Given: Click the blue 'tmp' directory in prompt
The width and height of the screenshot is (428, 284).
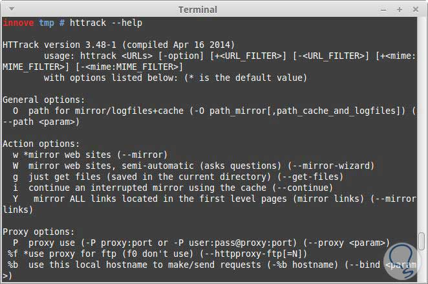Looking at the screenshot, I should coord(47,23).
